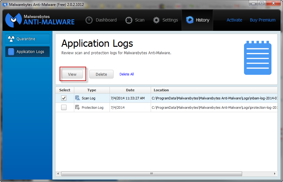Click the Application Logs notepad sidebar icon
The height and width of the screenshot is (182, 283).
11,52
